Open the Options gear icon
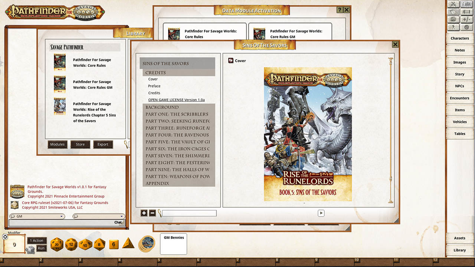This screenshot has width=475, height=267. coord(466,27)
